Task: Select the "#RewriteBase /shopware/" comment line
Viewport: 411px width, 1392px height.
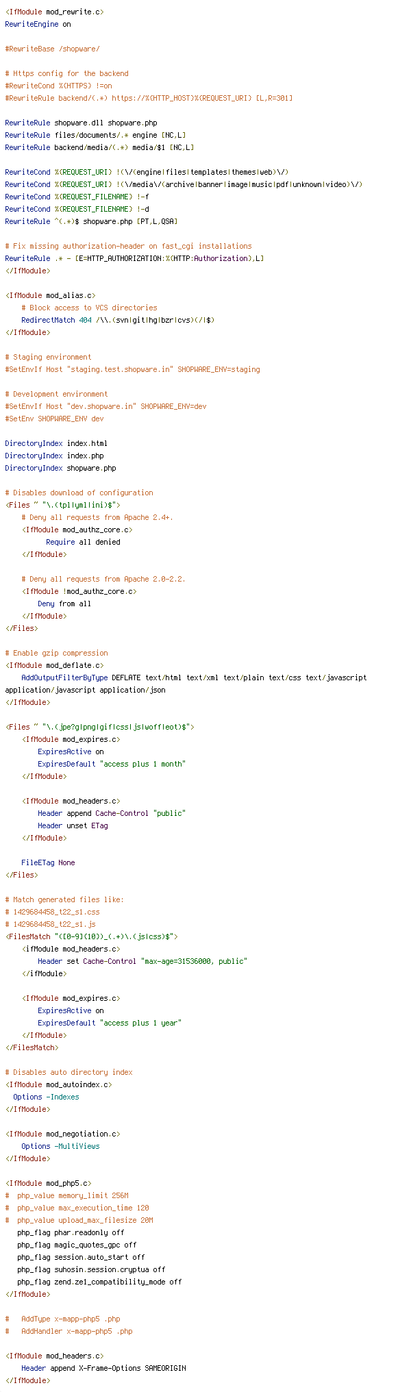Action: click(52, 49)
